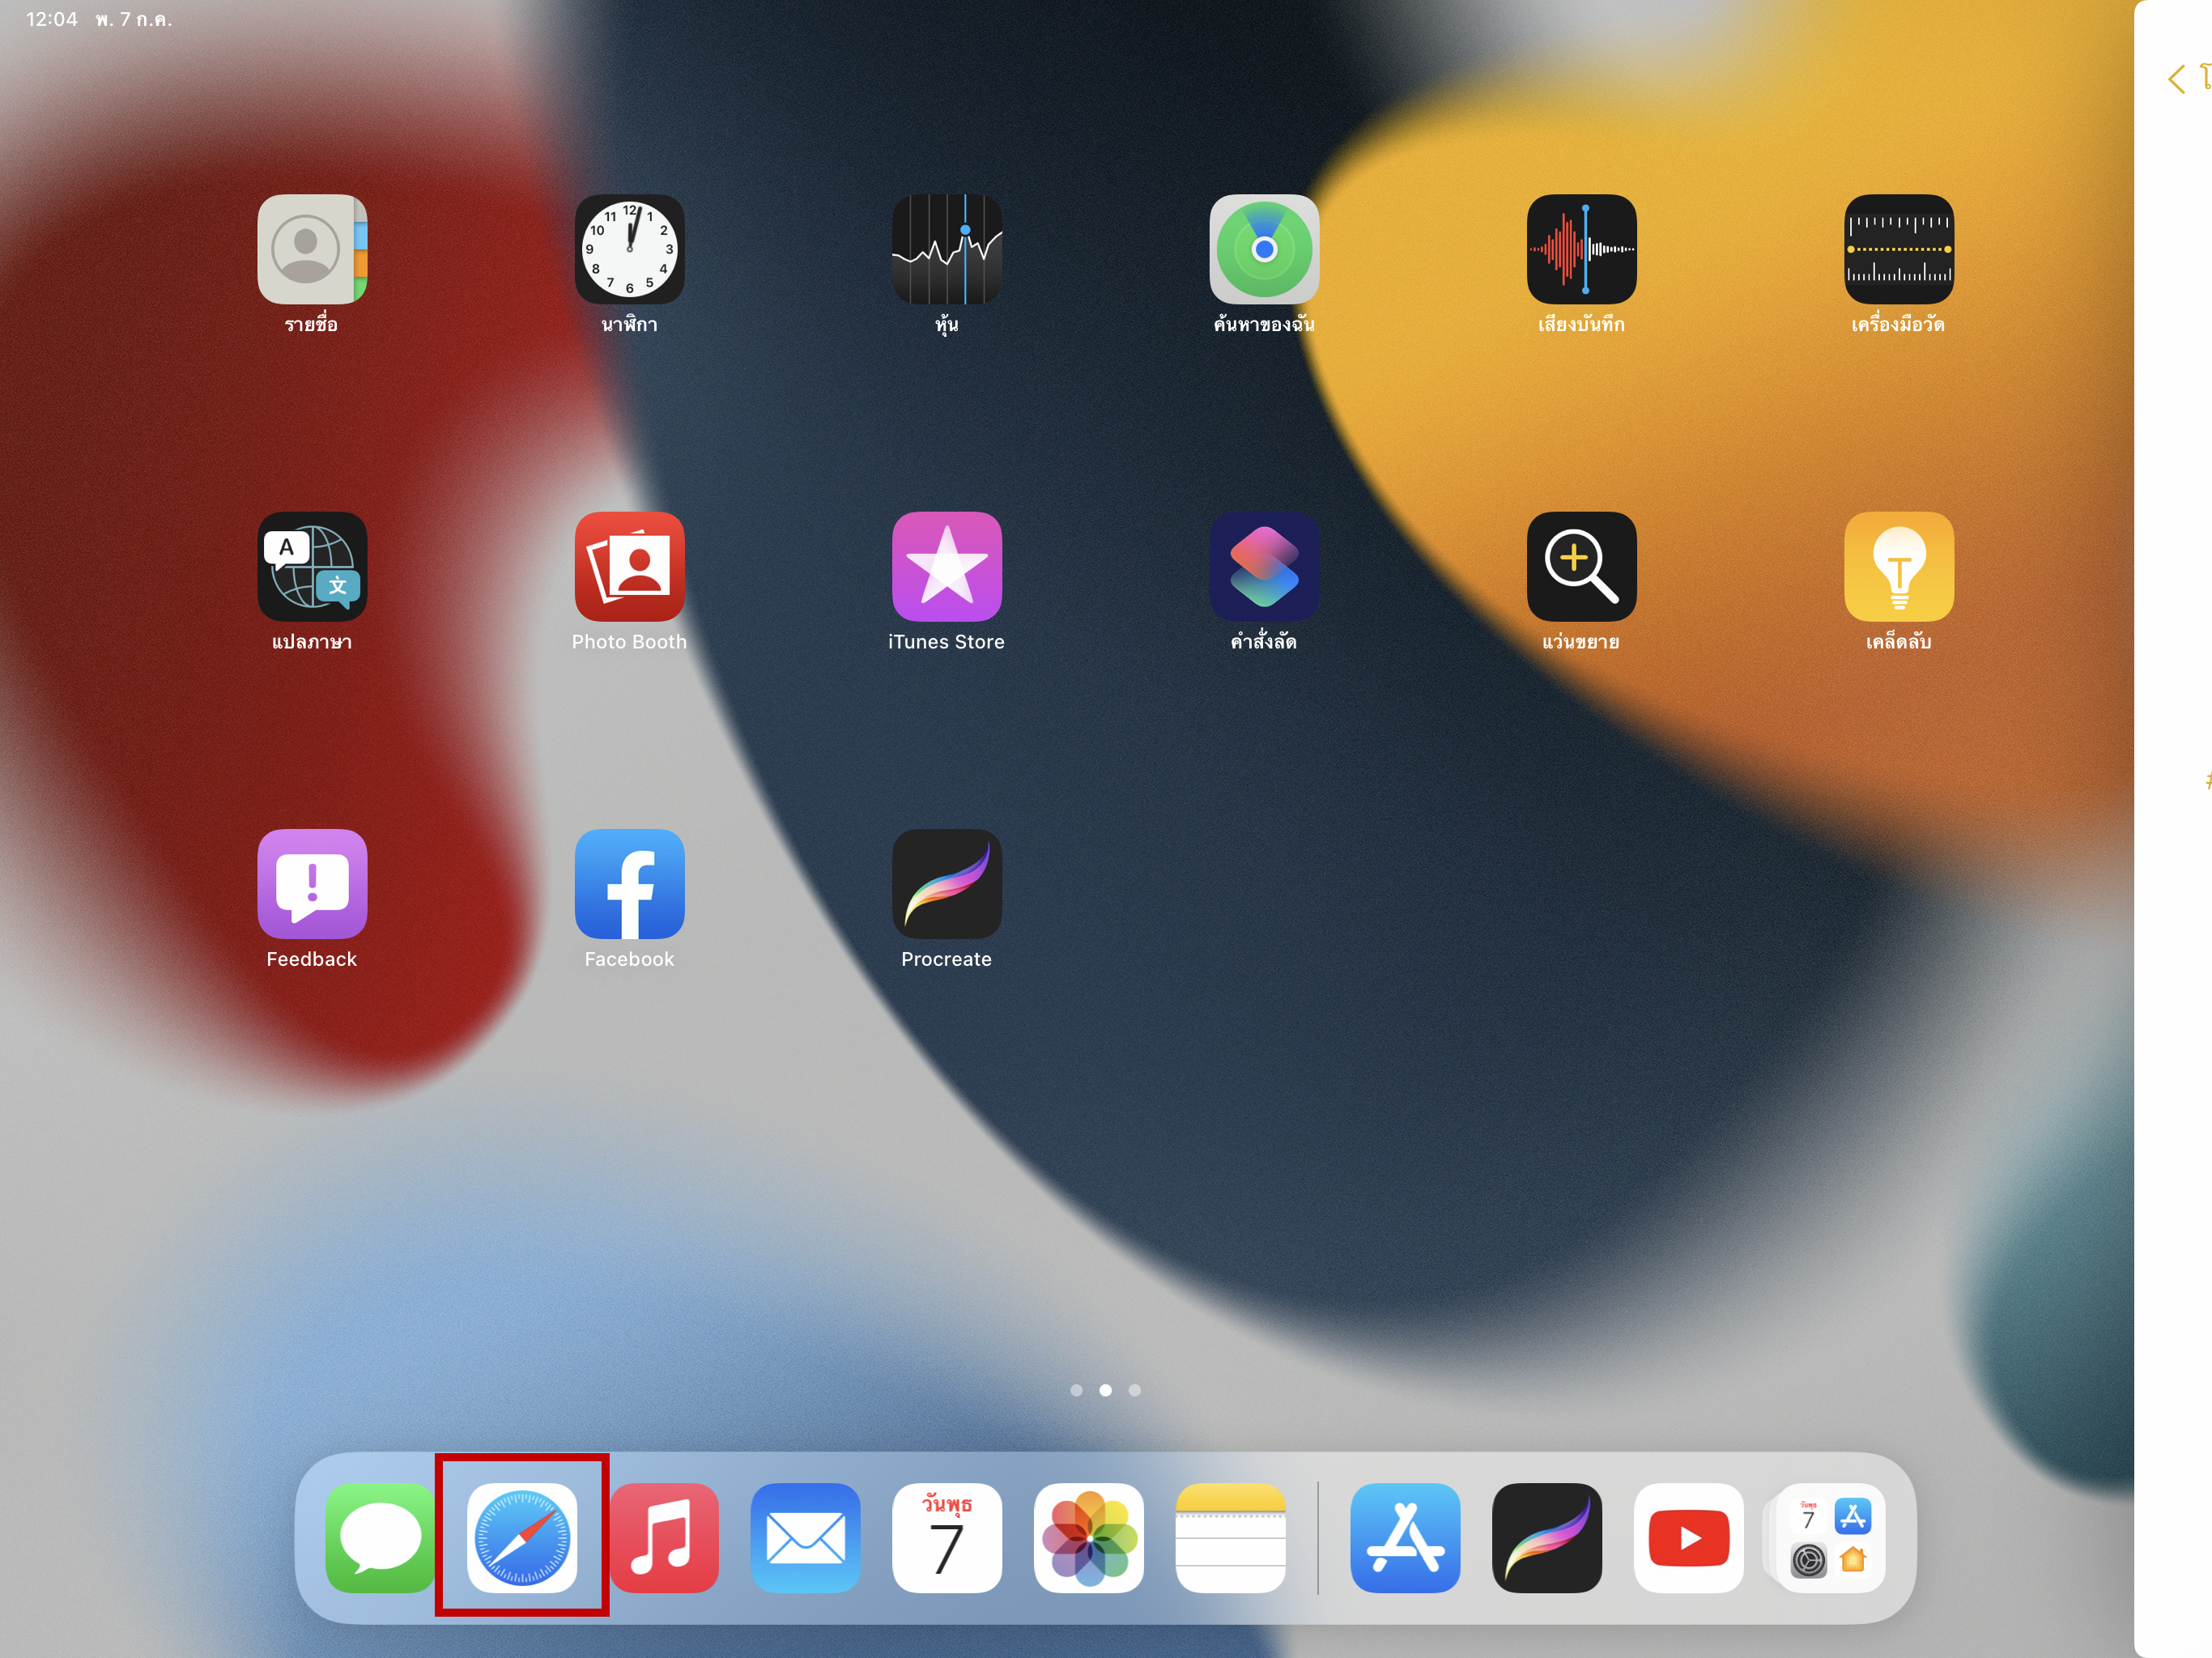
Task: Open the Measure ruler app
Action: 1898,249
